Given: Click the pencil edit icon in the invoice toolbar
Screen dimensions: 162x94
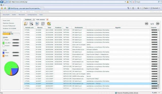Looking at the screenshot, I should (26, 24).
